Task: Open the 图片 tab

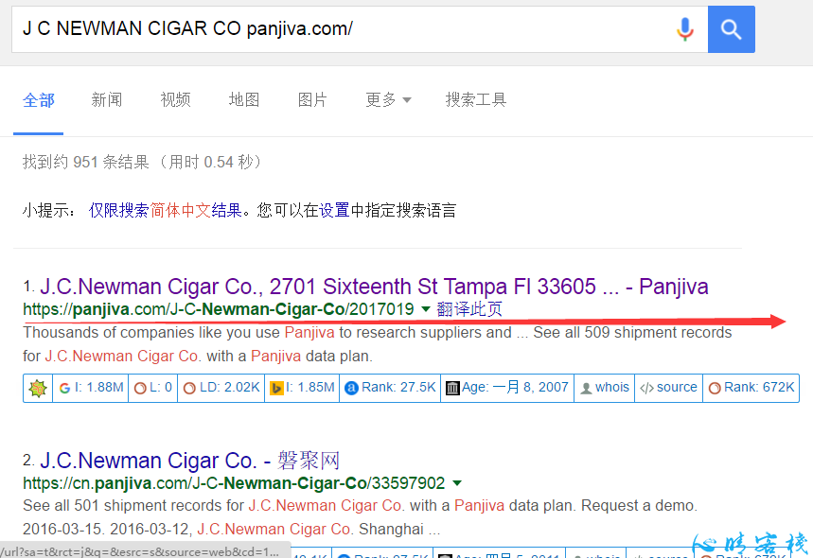Action: coord(312,99)
